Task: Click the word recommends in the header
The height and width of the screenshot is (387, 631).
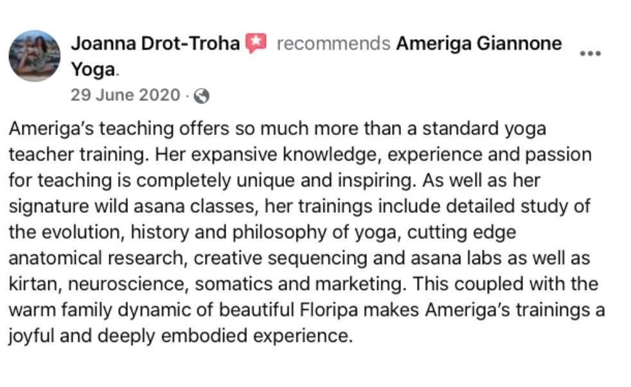Action: [x=333, y=44]
